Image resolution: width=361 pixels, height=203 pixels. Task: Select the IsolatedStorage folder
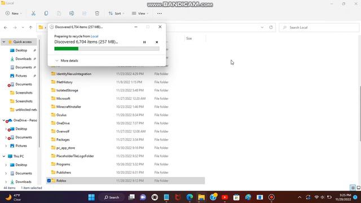67,90
